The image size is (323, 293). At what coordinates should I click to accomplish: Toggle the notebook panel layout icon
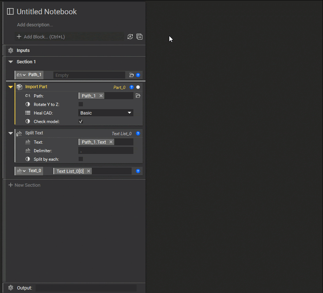[x=10, y=11]
